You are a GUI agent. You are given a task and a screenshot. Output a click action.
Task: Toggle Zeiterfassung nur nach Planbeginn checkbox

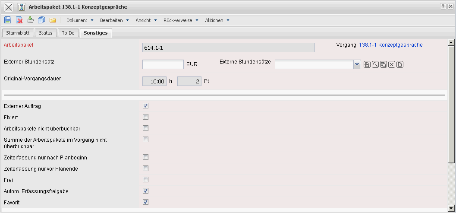pyautogui.click(x=146, y=157)
